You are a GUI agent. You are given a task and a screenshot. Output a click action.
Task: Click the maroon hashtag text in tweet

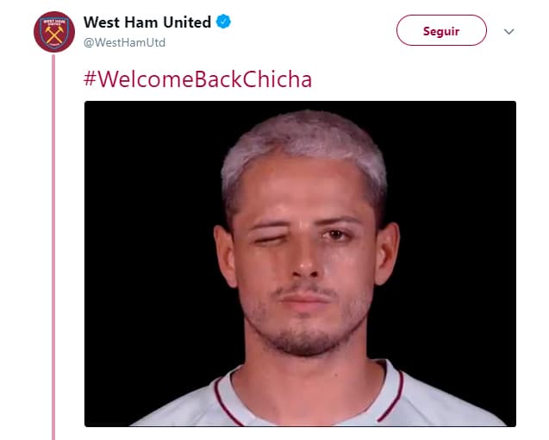197,80
